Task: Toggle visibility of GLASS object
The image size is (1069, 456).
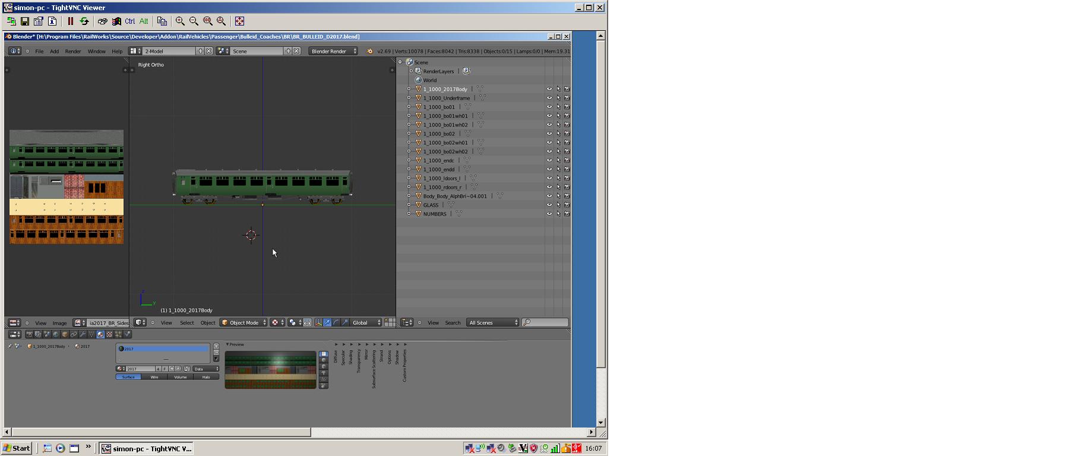Action: point(549,205)
